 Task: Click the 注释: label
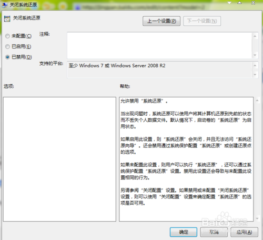coord(44,34)
